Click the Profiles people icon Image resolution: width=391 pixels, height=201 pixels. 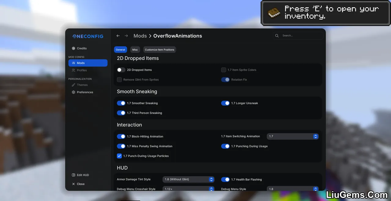coord(73,70)
